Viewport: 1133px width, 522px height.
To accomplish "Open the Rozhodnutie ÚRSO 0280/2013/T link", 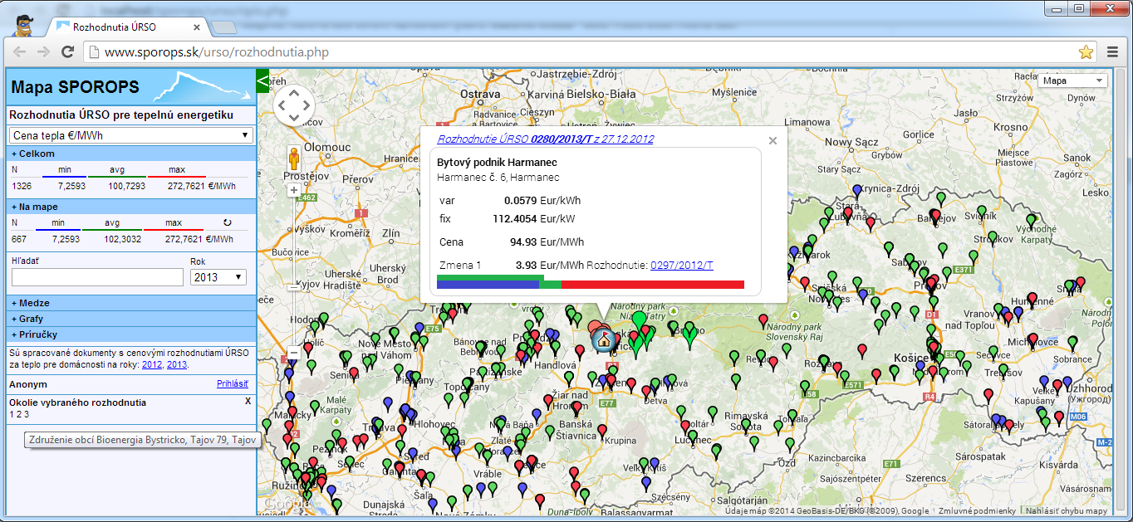I will click(x=545, y=139).
